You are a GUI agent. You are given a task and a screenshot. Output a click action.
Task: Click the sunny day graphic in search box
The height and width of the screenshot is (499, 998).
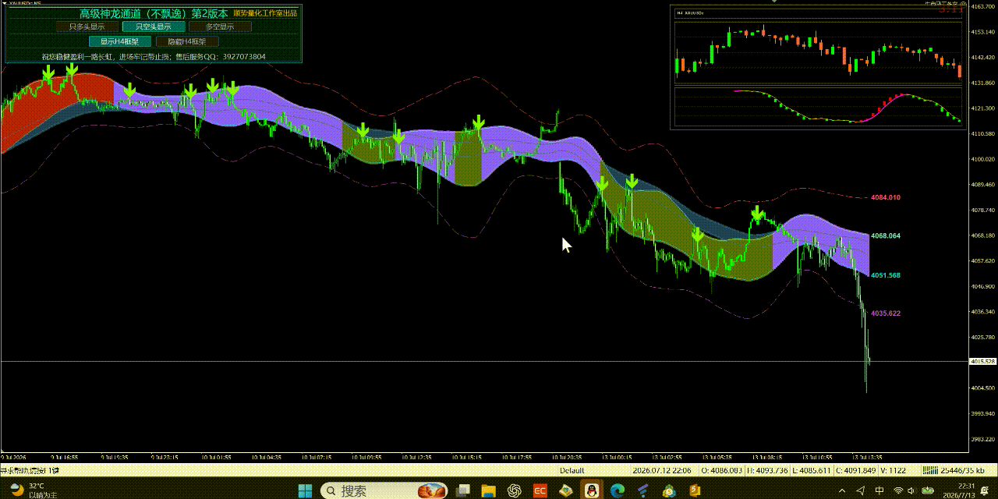click(432, 490)
